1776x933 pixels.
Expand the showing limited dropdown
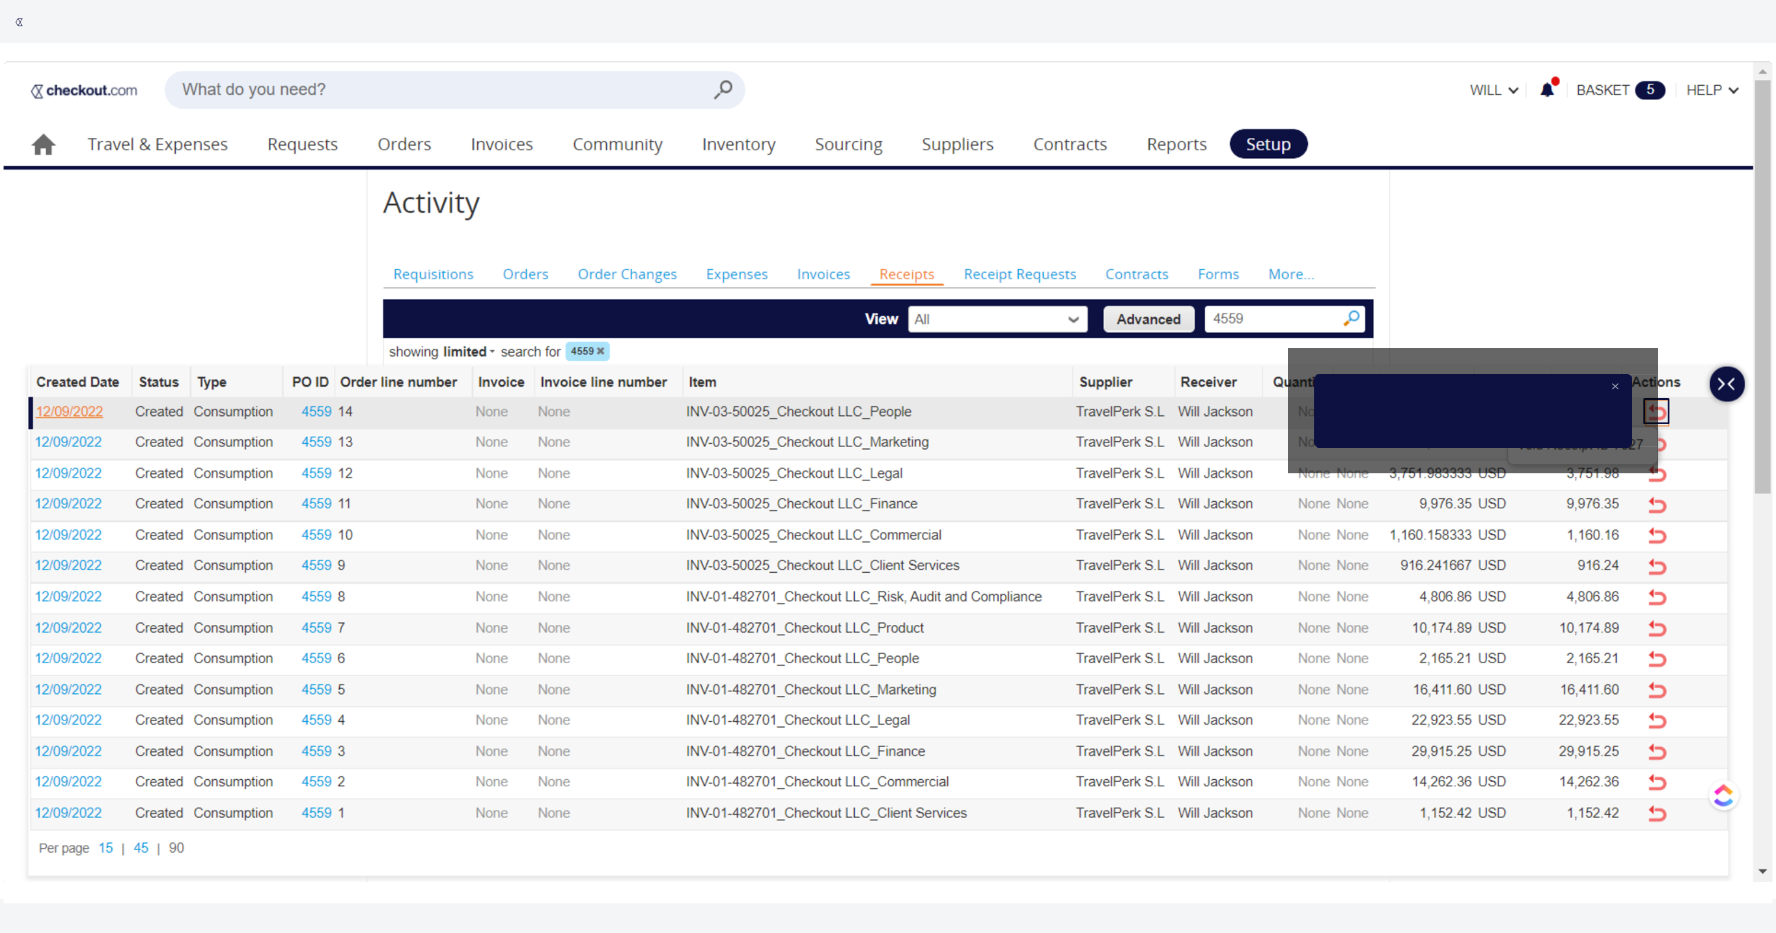pyautogui.click(x=469, y=351)
